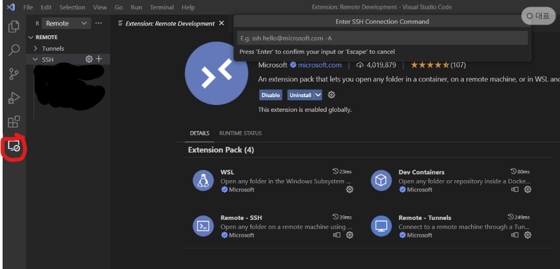Close the Extension: Remote Development tab
The width and height of the screenshot is (560, 269).
click(x=221, y=23)
